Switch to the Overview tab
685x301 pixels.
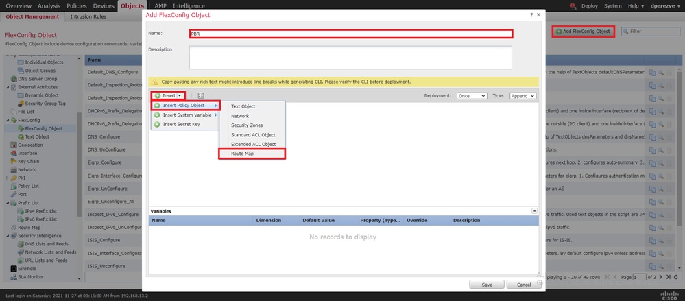19,5
